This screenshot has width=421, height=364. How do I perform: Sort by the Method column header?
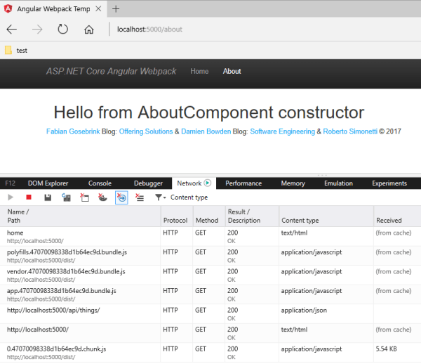coord(209,216)
